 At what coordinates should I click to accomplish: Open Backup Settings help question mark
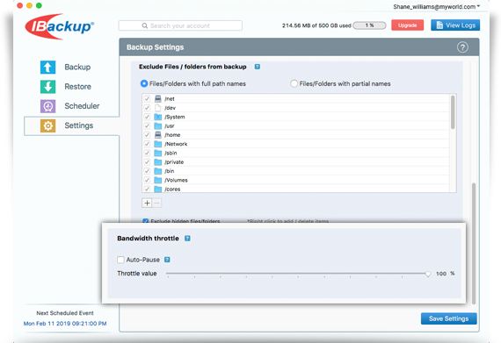462,47
